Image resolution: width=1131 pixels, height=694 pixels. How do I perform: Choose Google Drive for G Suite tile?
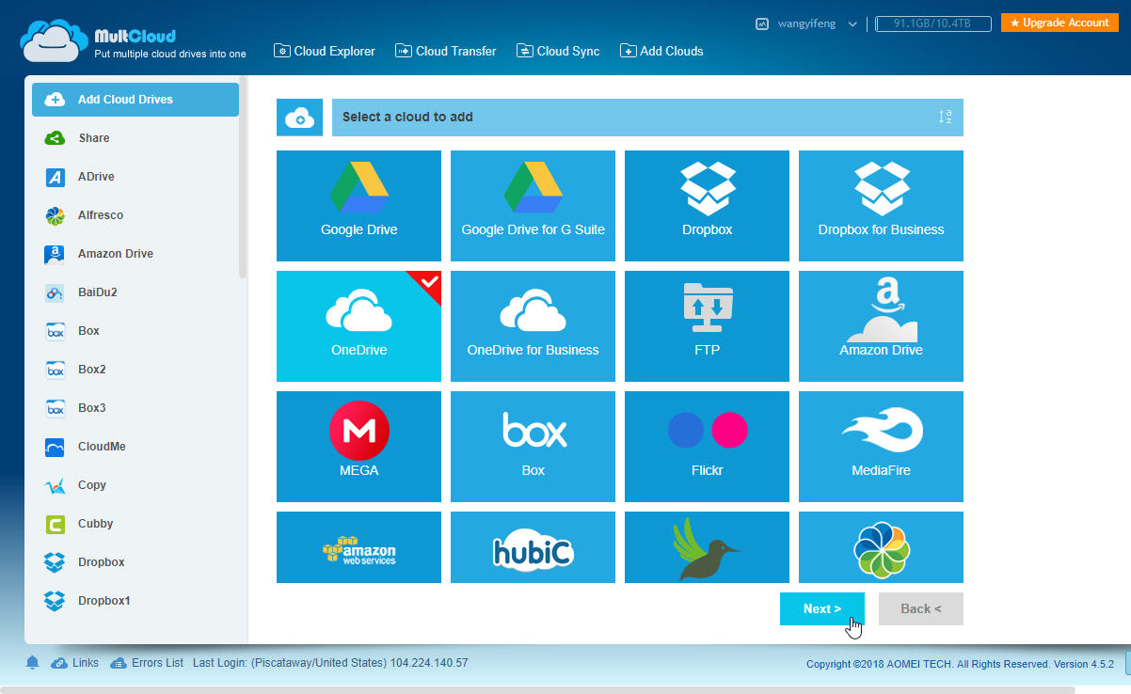(x=533, y=206)
